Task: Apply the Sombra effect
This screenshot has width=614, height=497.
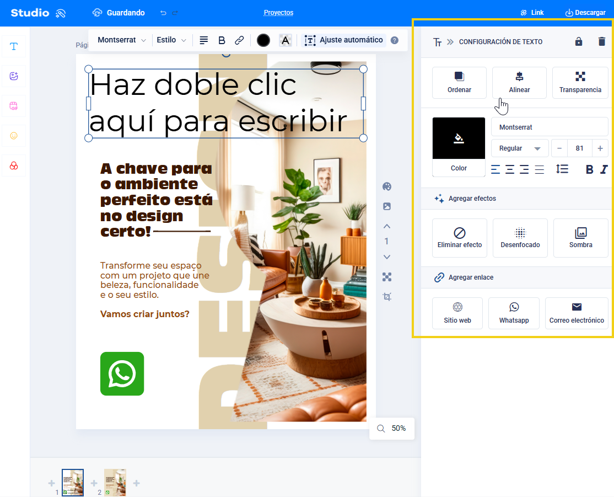Action: point(581,238)
